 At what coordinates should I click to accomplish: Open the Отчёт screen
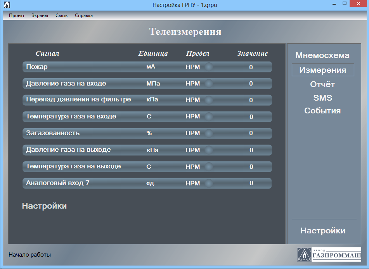click(322, 84)
